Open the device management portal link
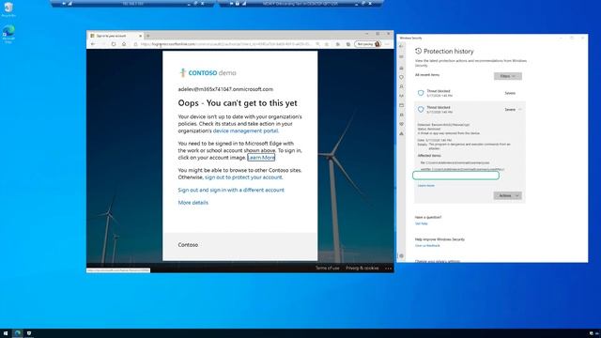The image size is (601, 338). [245, 131]
